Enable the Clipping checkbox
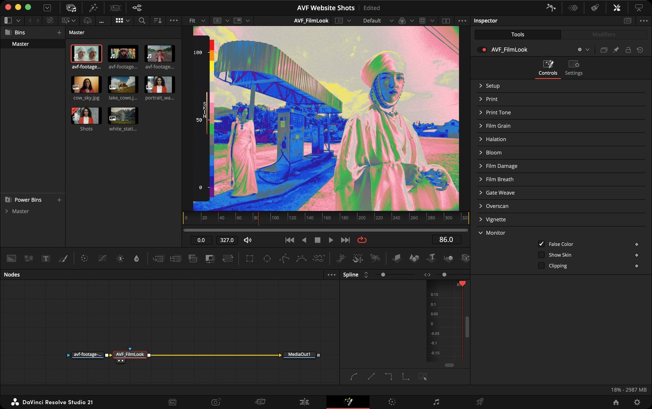Viewport: 652px width, 409px height. pyautogui.click(x=541, y=266)
